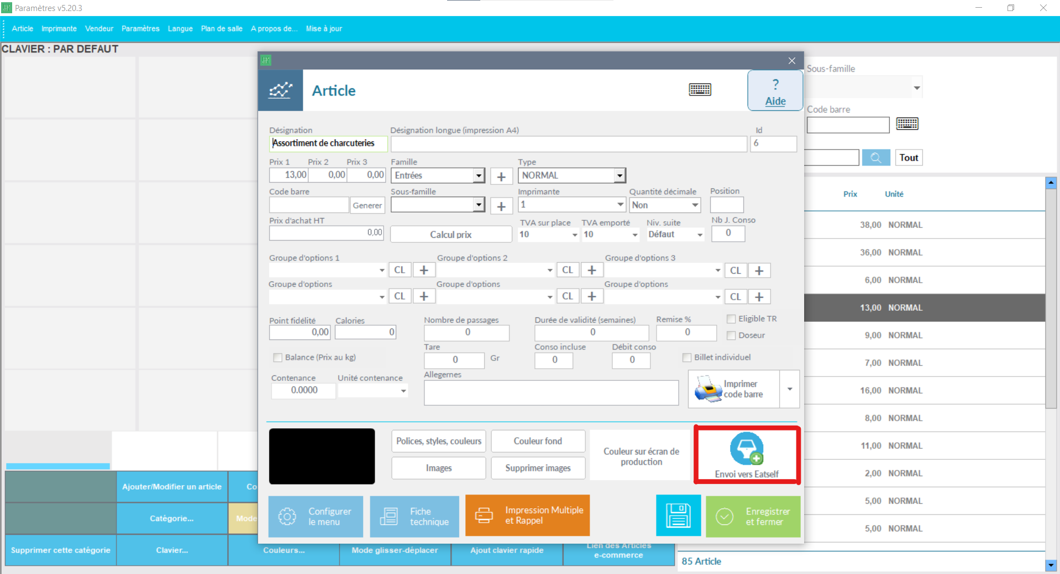Click plus button for Groupe d'options 2

coord(592,270)
